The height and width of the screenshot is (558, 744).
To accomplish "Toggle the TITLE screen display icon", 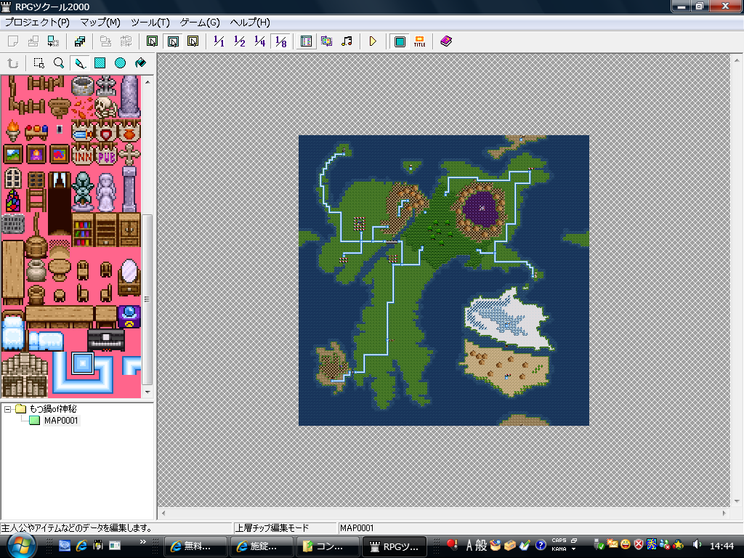I will [419, 41].
